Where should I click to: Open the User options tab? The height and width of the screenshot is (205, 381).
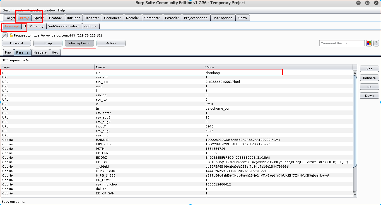(x=223, y=18)
